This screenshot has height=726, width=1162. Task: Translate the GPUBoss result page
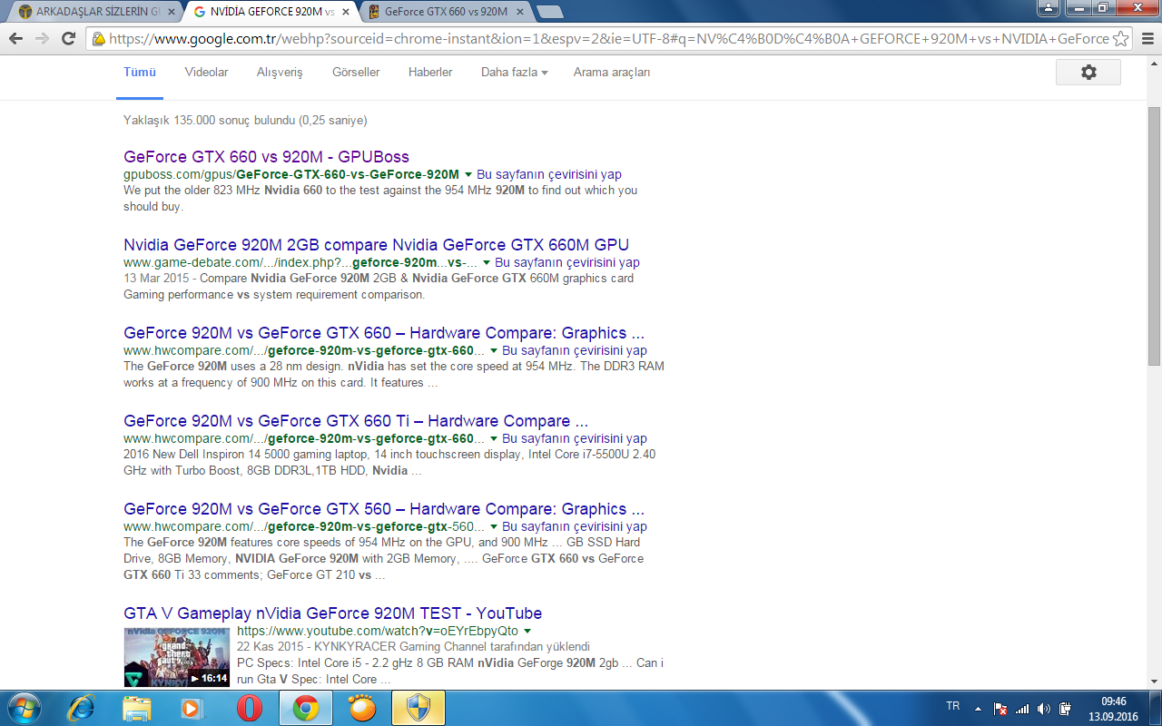pyautogui.click(x=549, y=174)
